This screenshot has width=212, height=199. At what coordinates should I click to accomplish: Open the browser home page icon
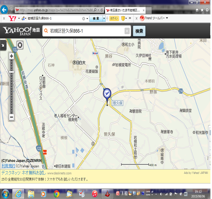[x=197, y=10]
